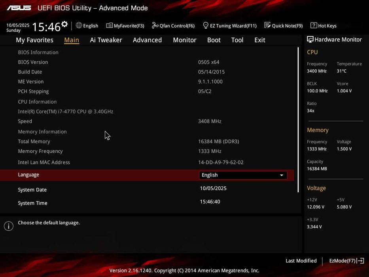Click the gear icon next to the clock

click(x=64, y=24)
